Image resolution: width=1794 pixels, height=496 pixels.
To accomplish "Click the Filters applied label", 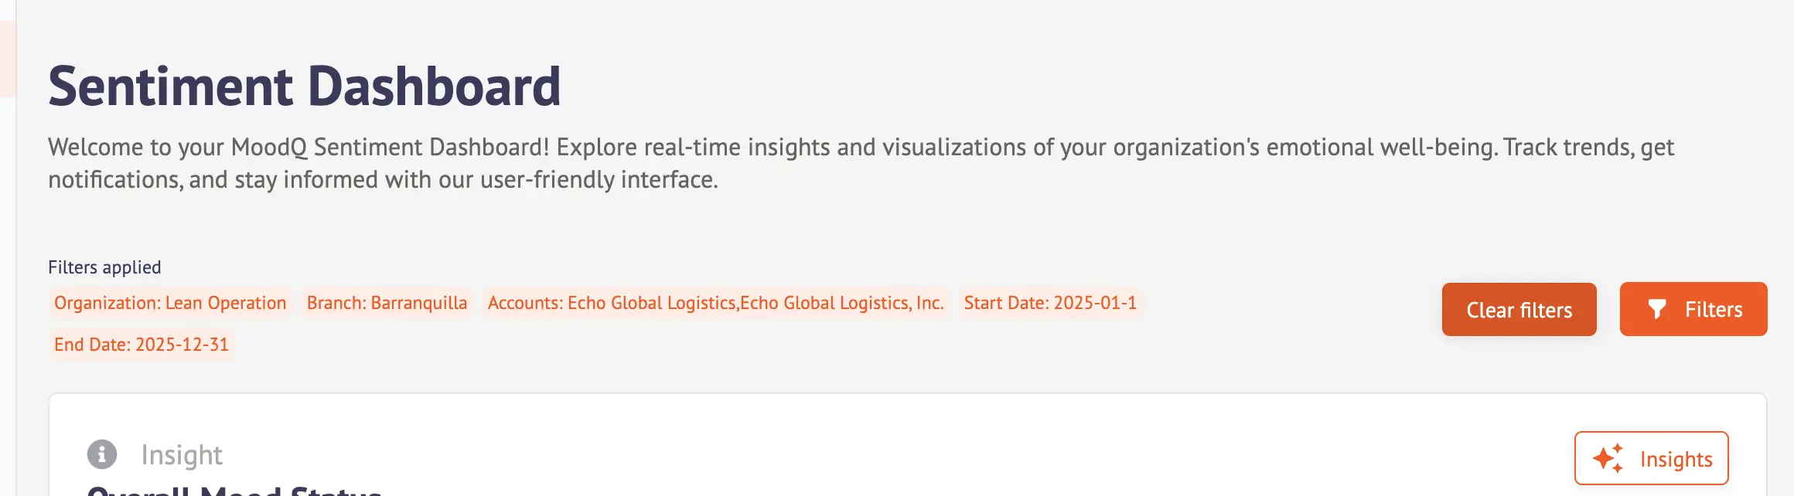I will pos(104,267).
